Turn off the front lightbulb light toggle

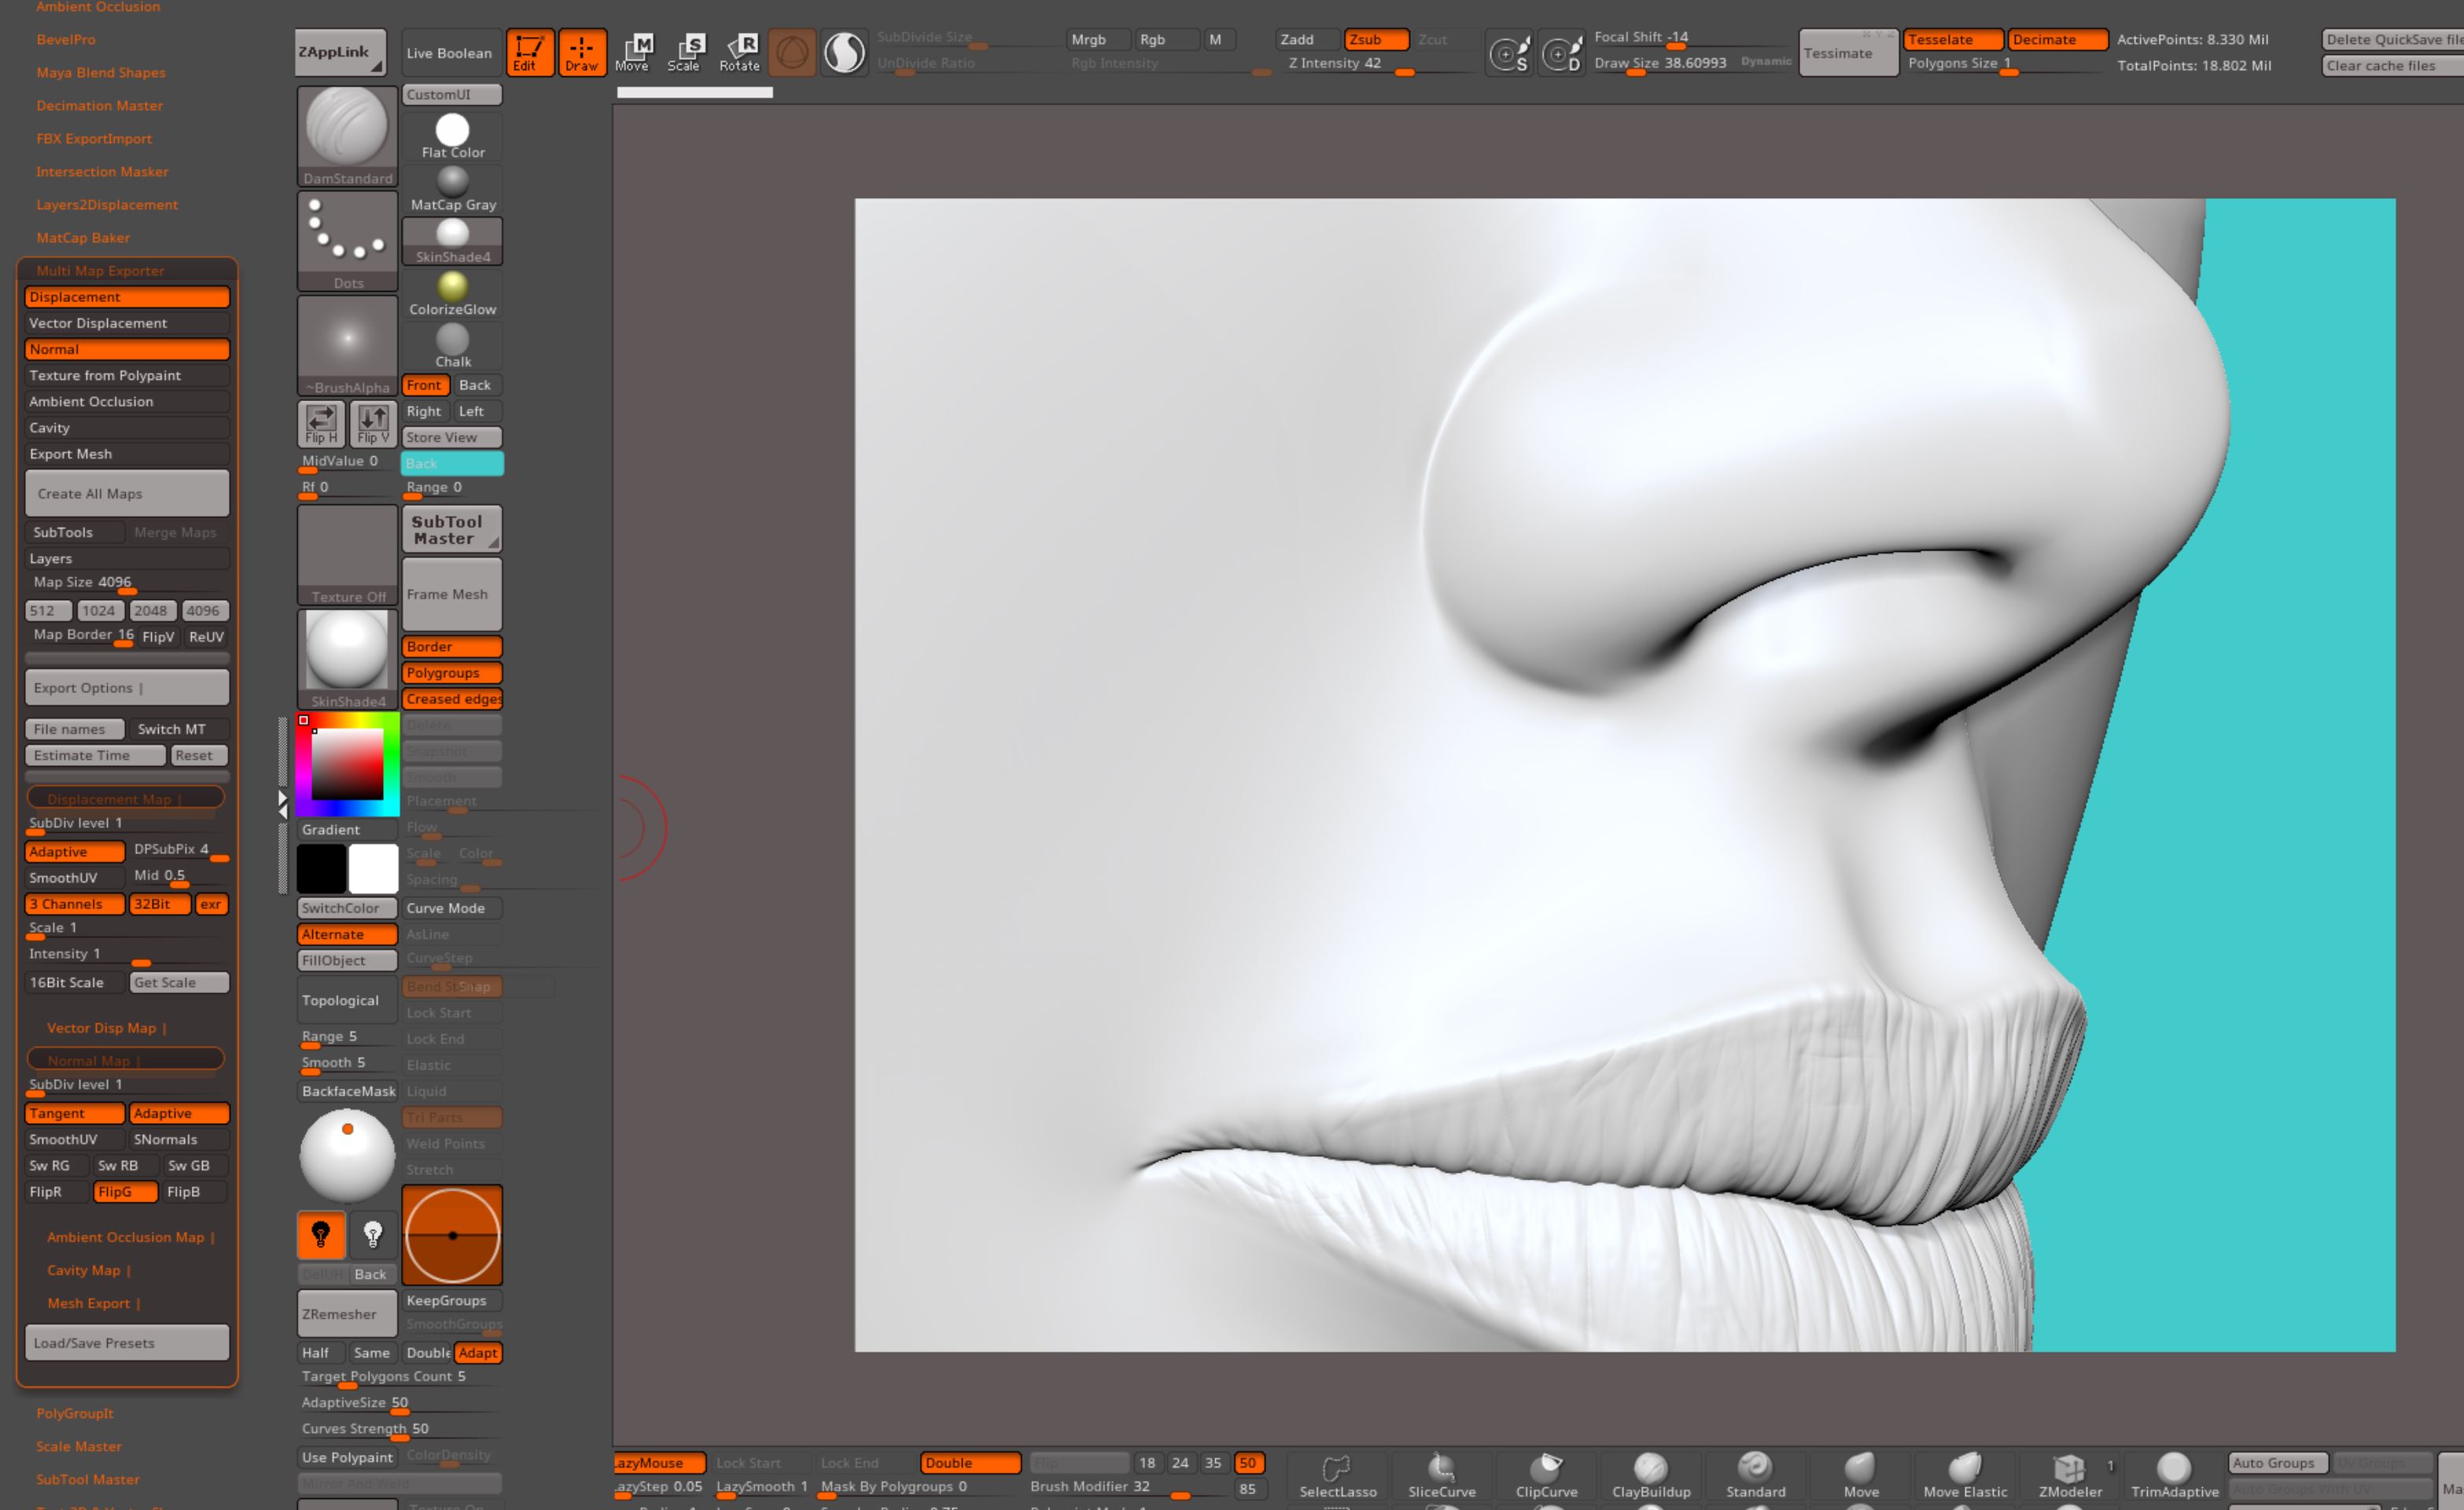point(320,1236)
